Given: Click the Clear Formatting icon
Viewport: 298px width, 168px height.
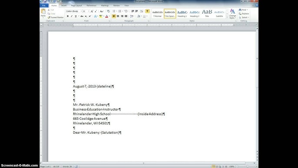Looking at the screenshot, I should (108, 11).
